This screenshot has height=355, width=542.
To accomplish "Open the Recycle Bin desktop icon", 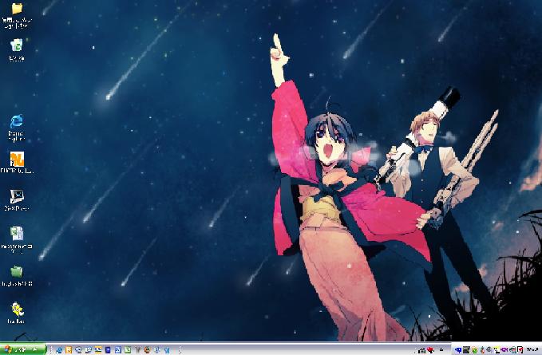I will pyautogui.click(x=17, y=45).
